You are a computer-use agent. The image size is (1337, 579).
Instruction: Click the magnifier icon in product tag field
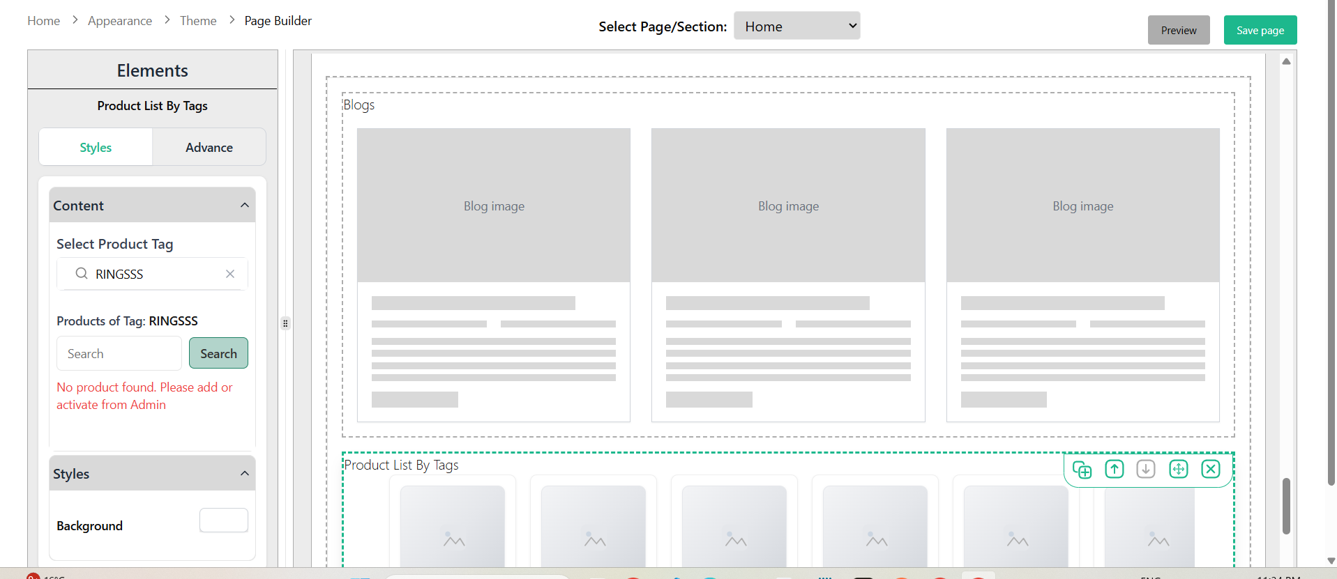click(82, 273)
